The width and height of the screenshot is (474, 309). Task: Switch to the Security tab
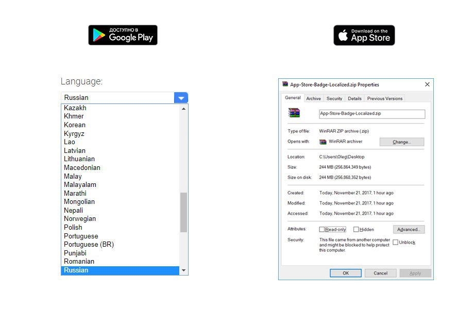pyautogui.click(x=334, y=98)
